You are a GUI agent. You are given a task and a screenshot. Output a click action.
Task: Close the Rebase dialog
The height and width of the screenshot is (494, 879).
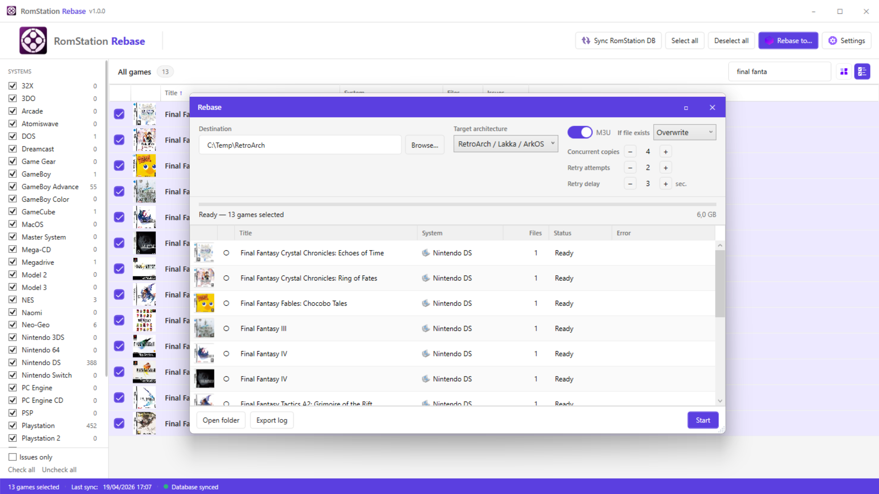pos(712,108)
